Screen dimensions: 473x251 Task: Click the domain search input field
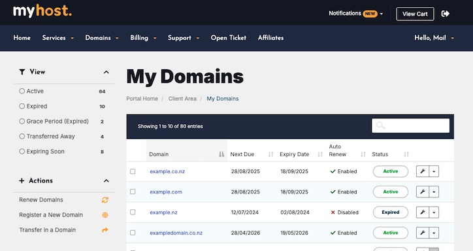410,125
